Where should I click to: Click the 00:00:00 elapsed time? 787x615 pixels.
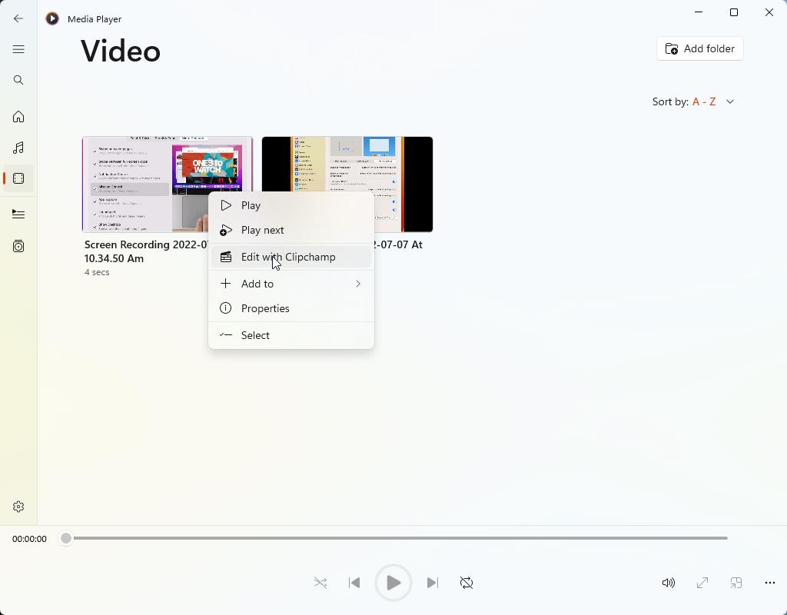[x=30, y=539]
